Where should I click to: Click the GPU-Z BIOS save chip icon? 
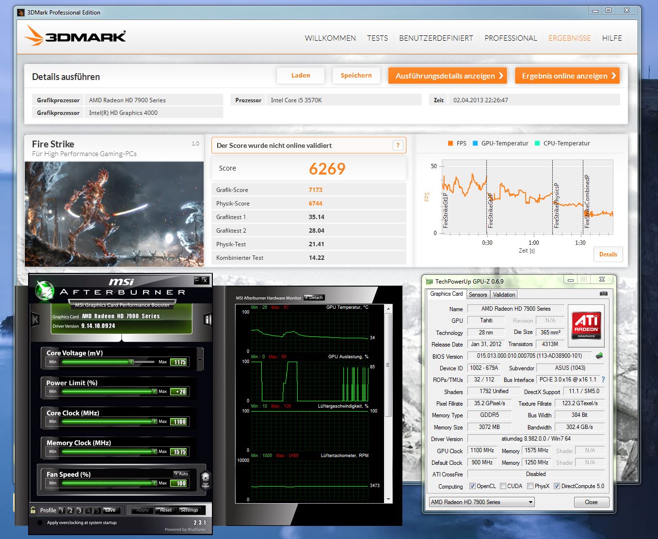(x=600, y=356)
